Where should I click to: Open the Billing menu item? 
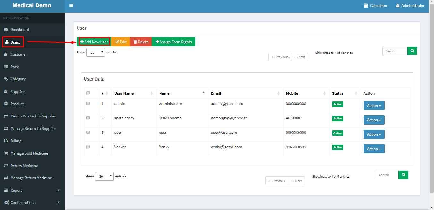[x=32, y=141]
